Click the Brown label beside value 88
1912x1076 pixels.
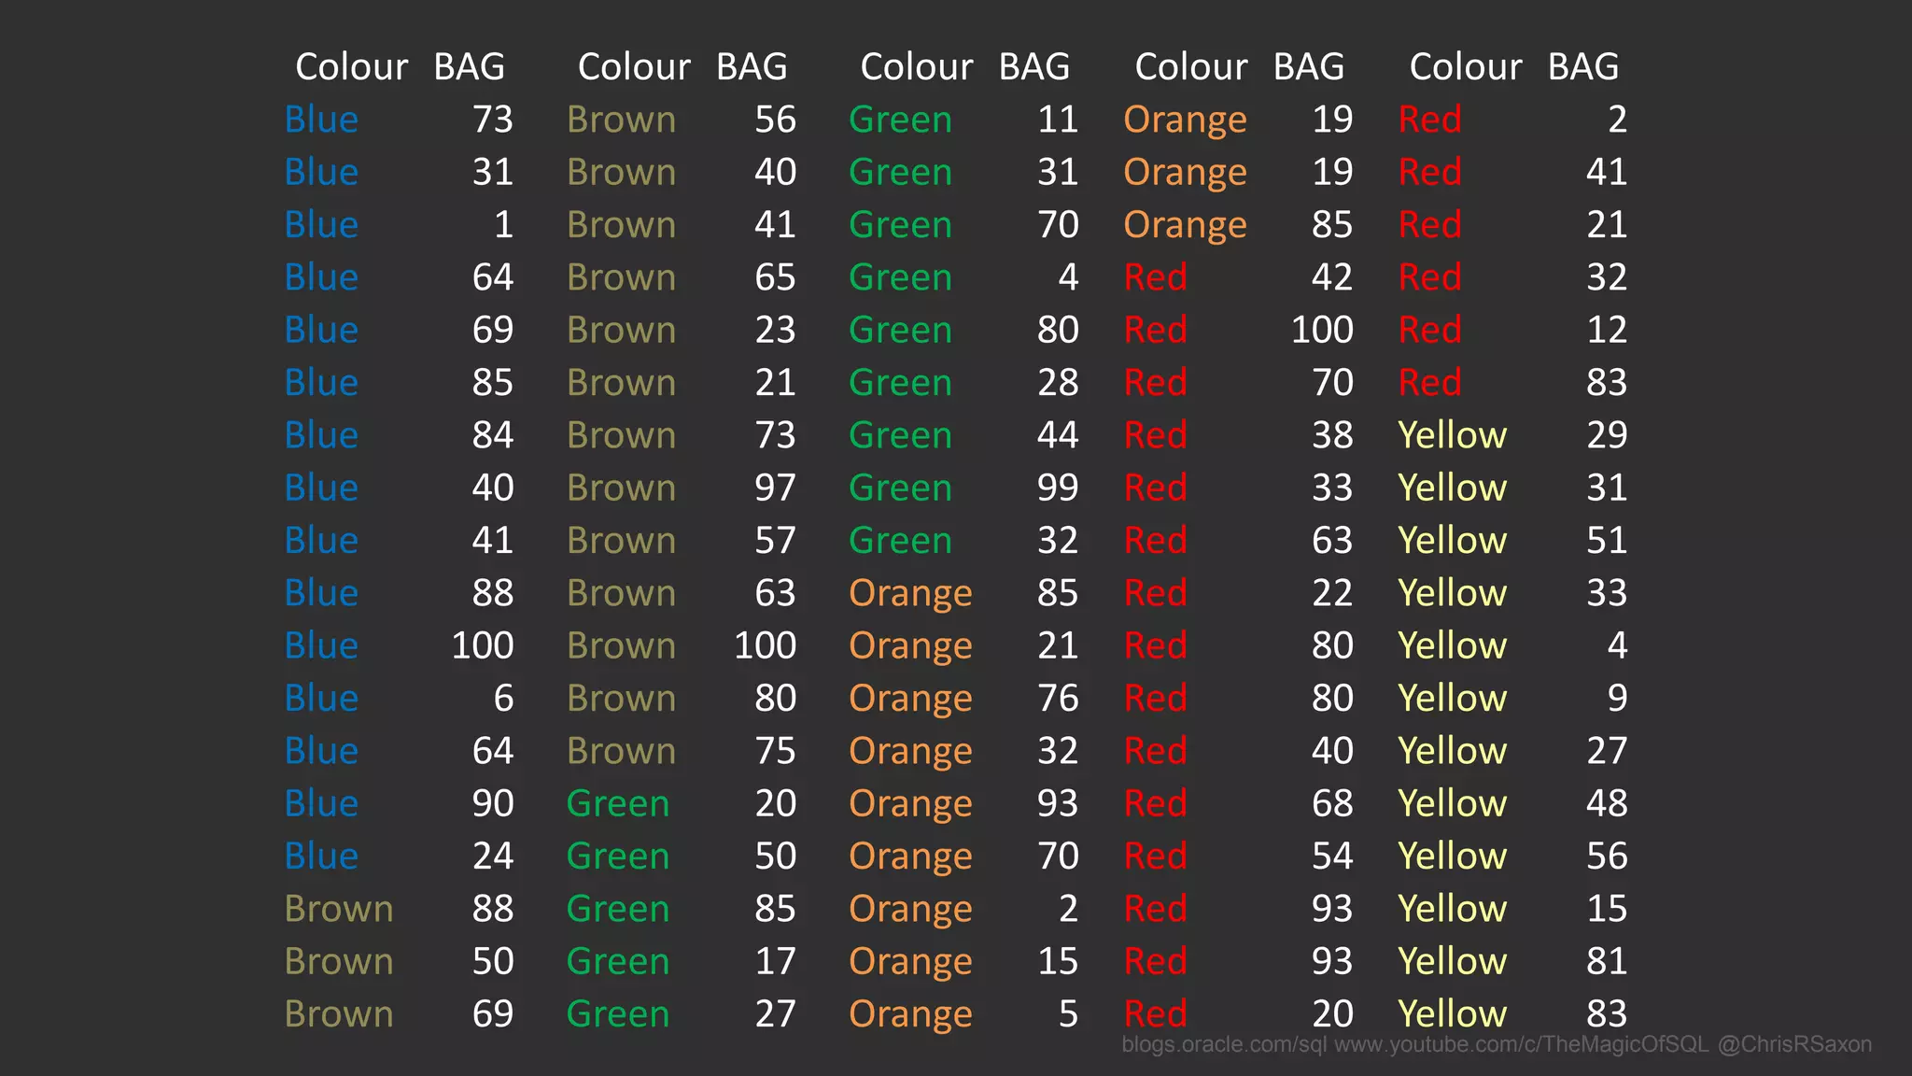tap(339, 909)
